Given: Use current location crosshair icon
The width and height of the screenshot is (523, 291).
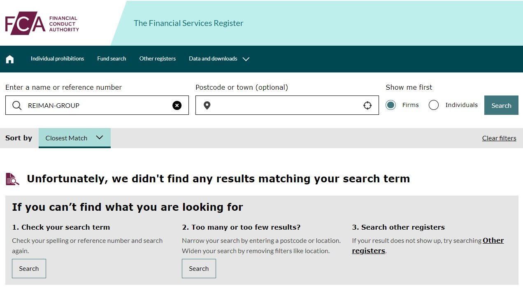Looking at the screenshot, I should coord(367,105).
